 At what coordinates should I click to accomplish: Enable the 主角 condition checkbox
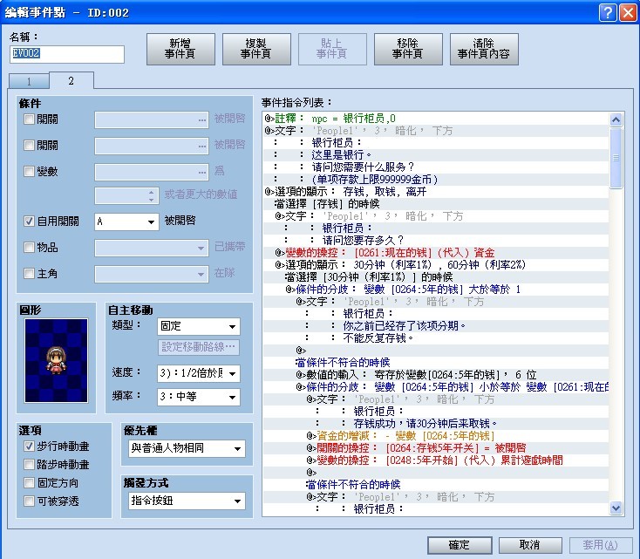[29, 273]
